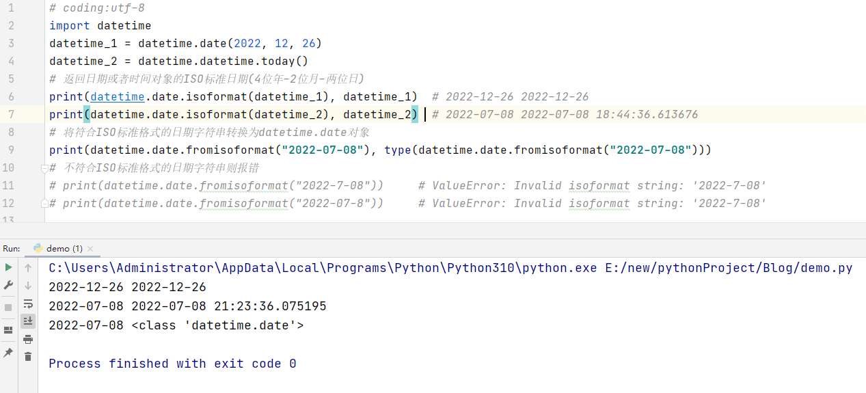Click the E:/new/pythonProject/Blog/demo.py path in console
Image resolution: width=866 pixels, height=393 pixels.
pyautogui.click(x=729, y=268)
